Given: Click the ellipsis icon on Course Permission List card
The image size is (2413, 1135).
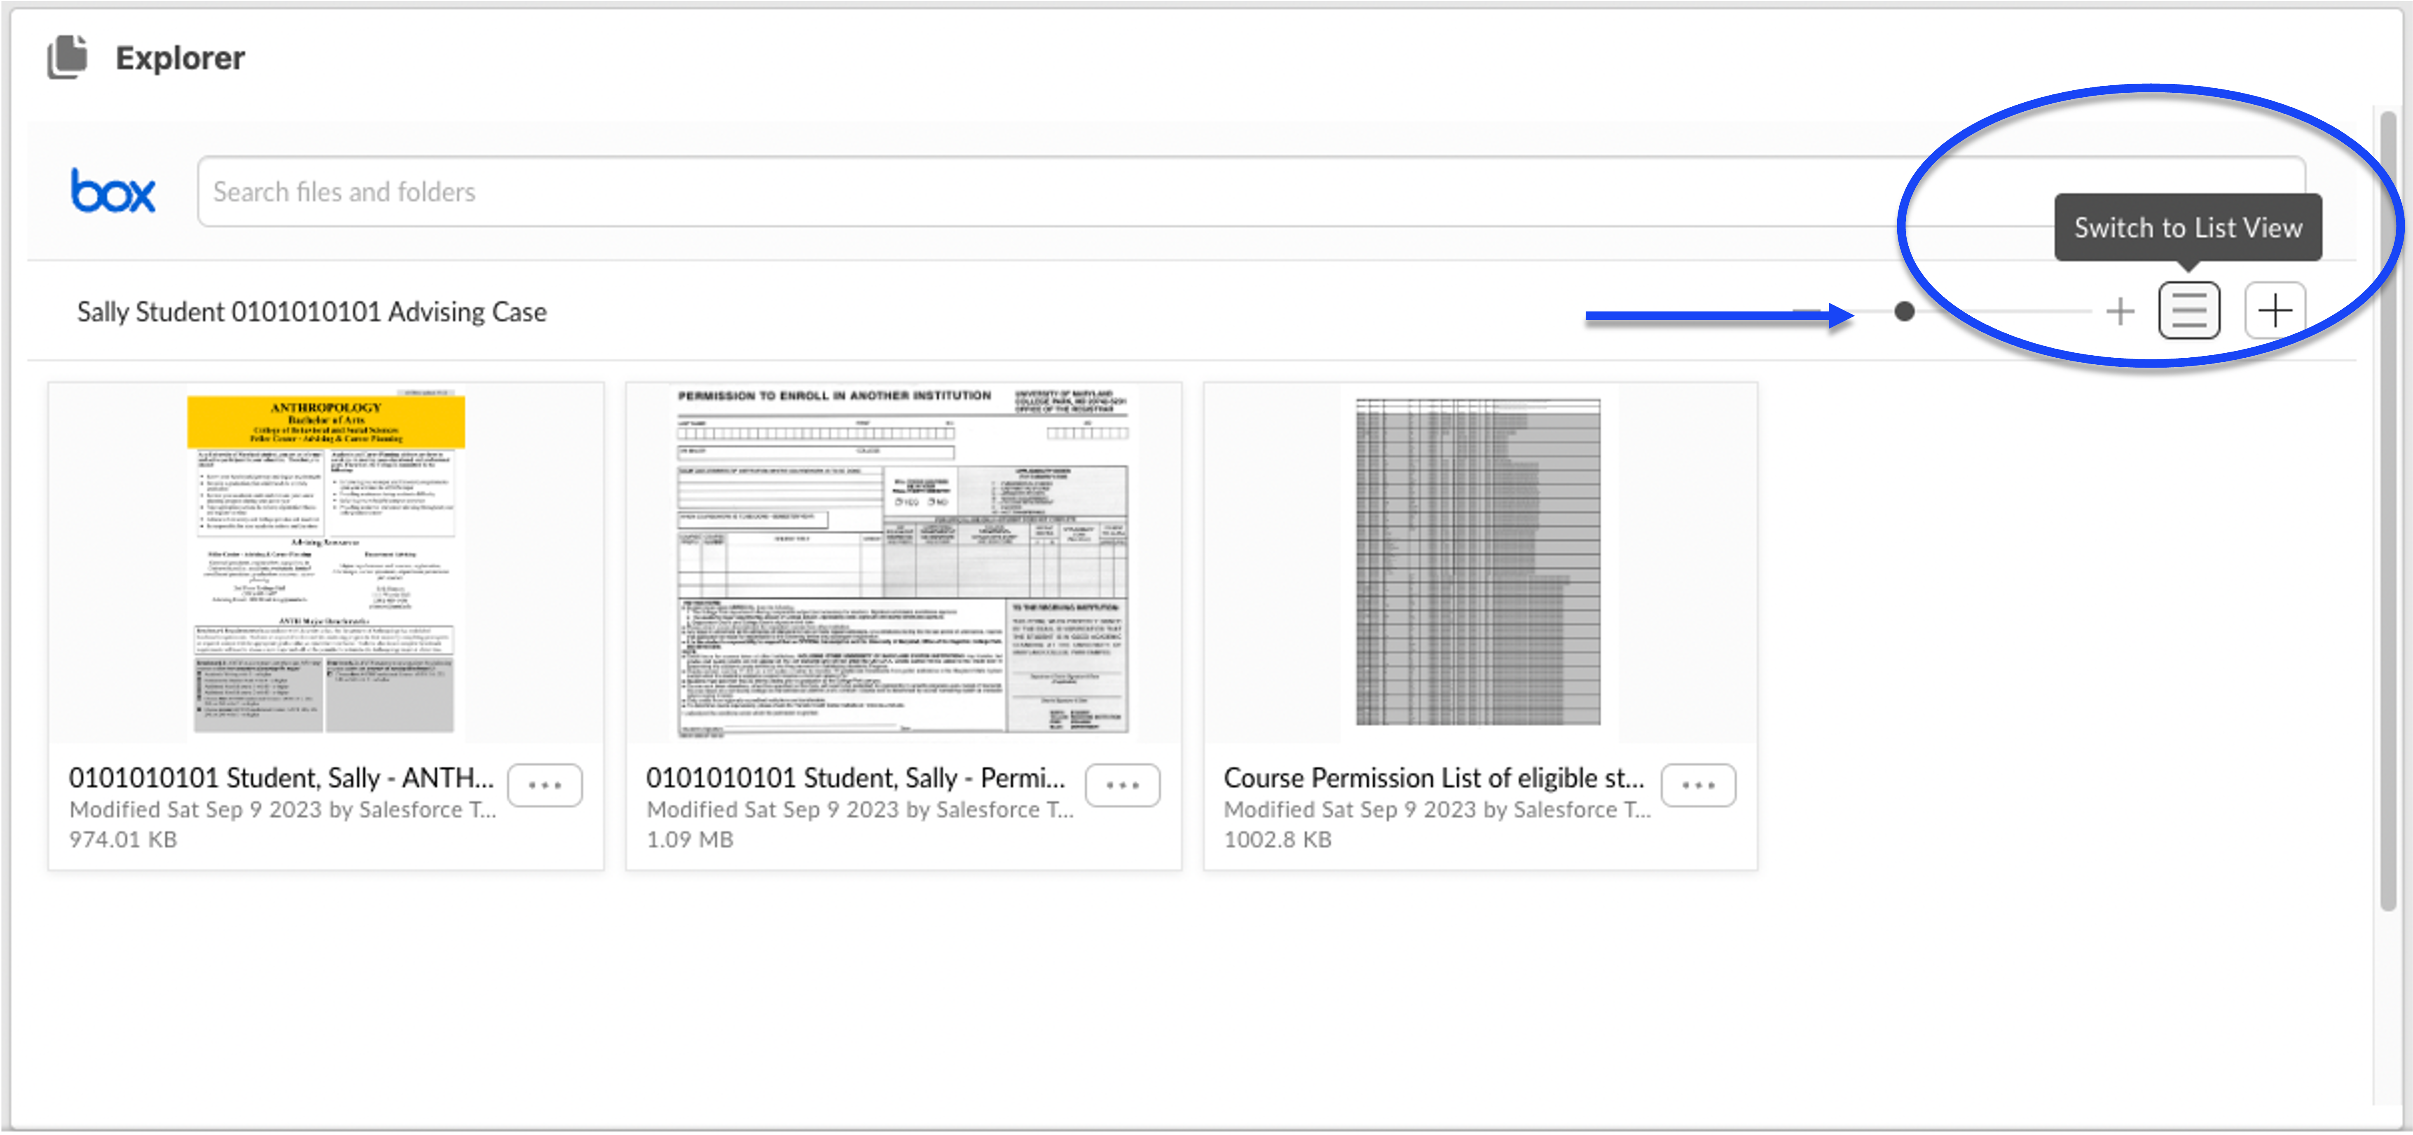Looking at the screenshot, I should [1699, 786].
